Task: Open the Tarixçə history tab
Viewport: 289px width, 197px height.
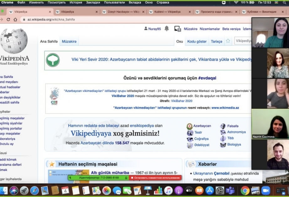Action: pyautogui.click(x=216, y=41)
